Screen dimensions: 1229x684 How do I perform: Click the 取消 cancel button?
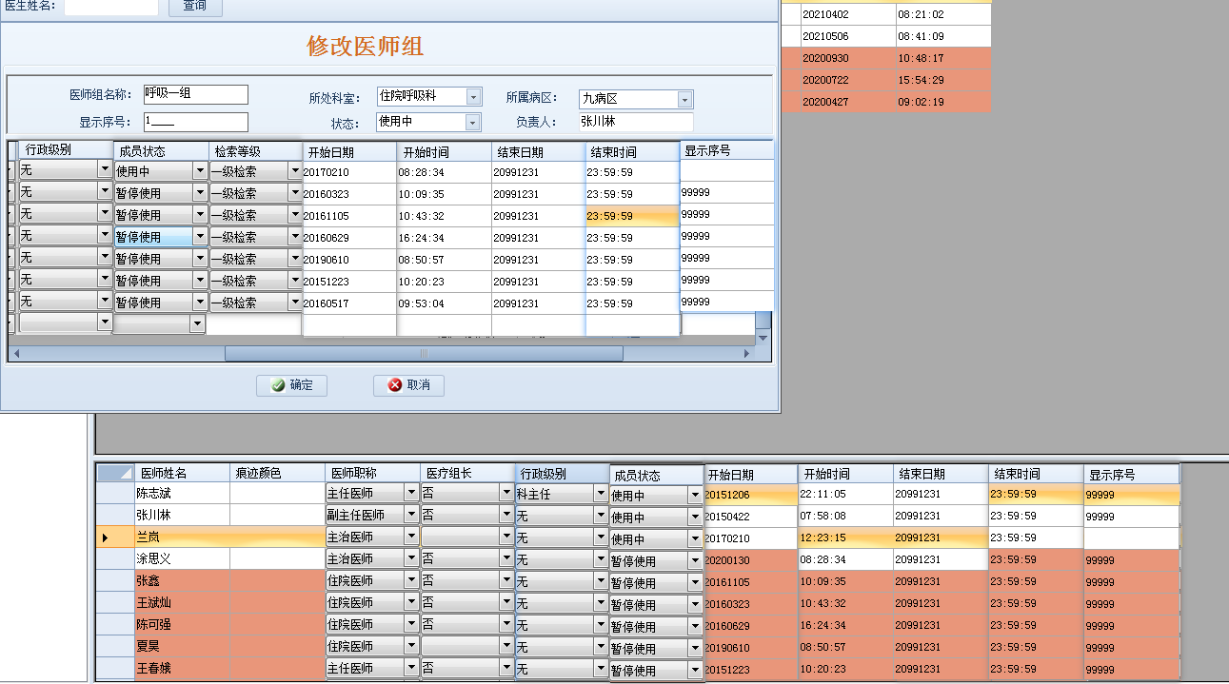click(408, 385)
